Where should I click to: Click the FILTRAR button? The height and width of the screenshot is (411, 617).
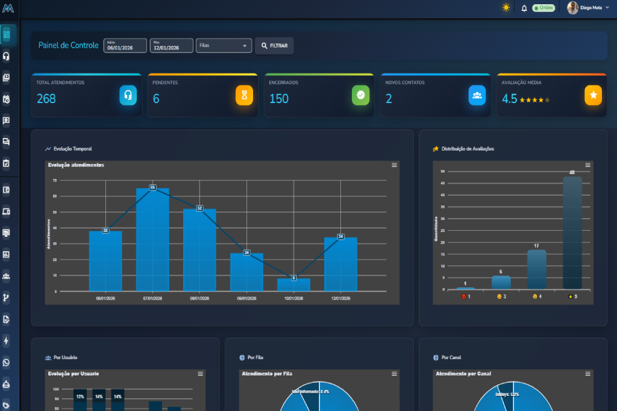coord(274,45)
